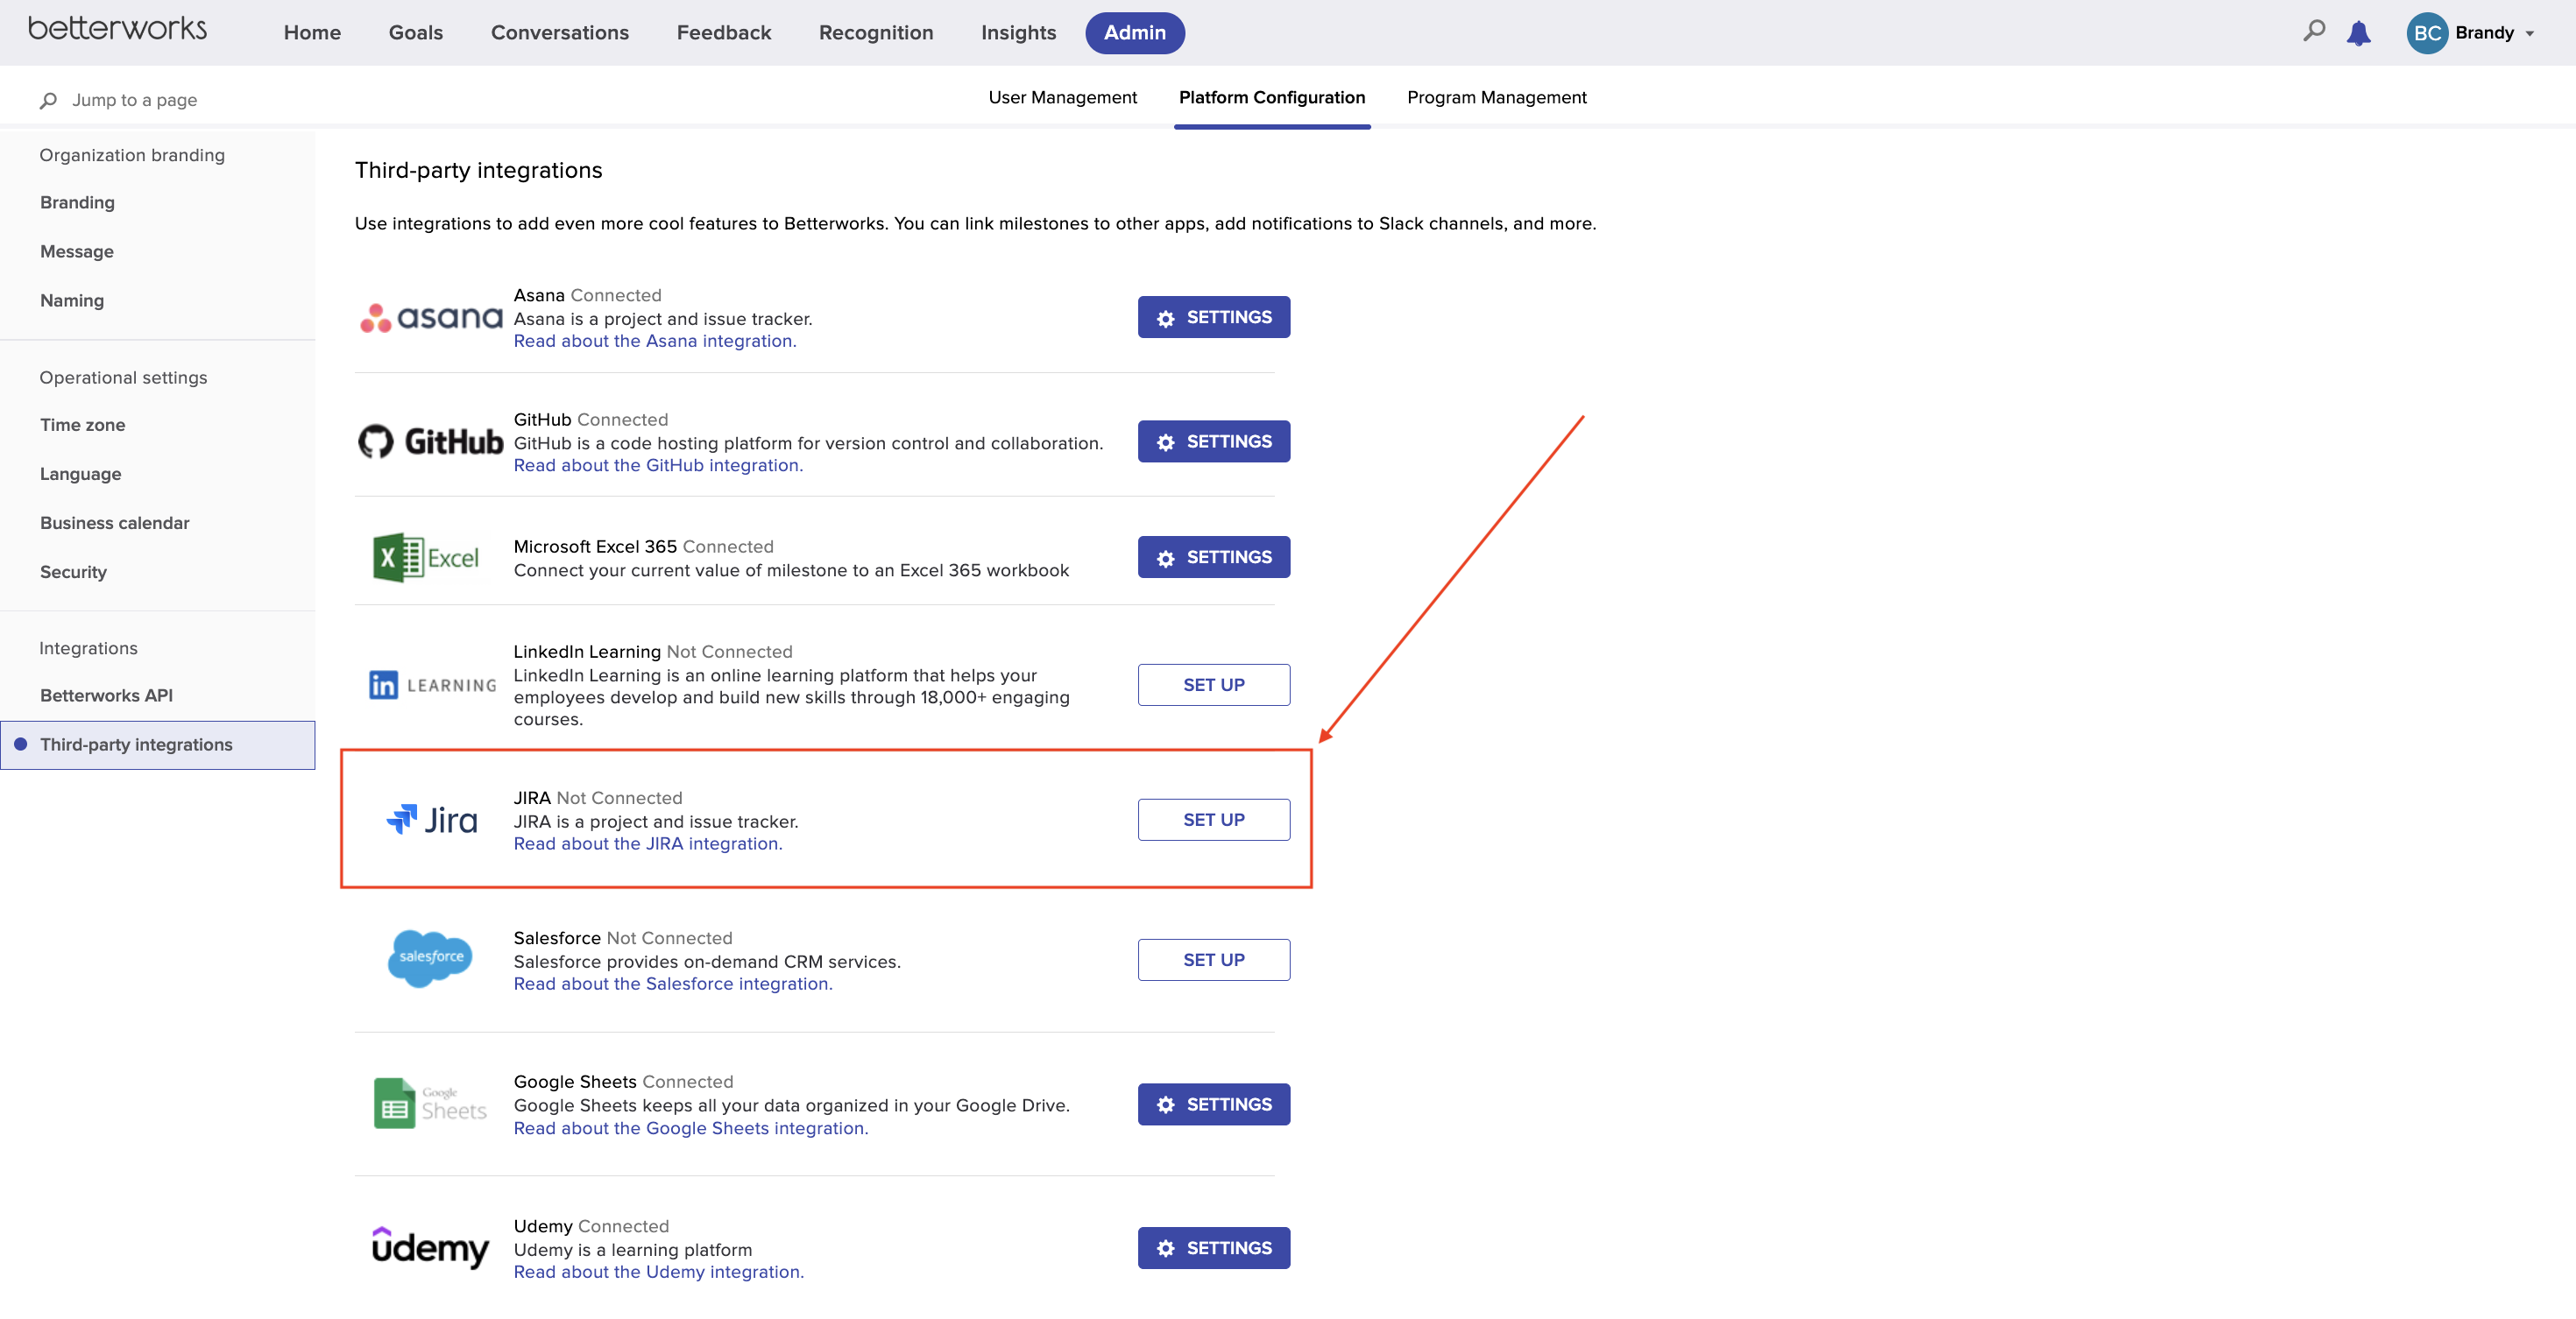Read about the Asana integration link

coord(655,341)
